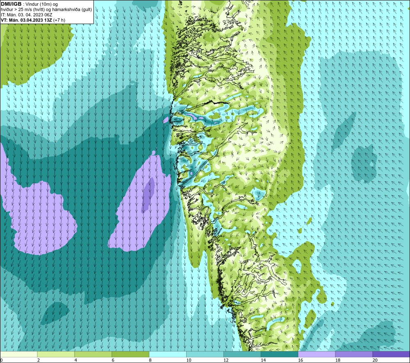
Task: Click the legend label '2'
Action: pos(39,361)
